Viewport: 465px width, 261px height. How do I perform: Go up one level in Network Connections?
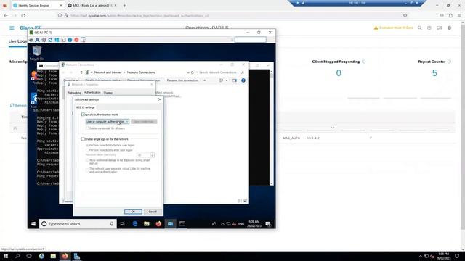pos(81,72)
